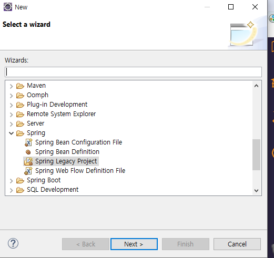Expand the Spring Boot category

pos(12,181)
